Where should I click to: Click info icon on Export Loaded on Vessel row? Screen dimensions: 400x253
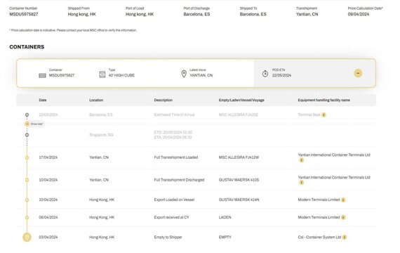click(343, 200)
